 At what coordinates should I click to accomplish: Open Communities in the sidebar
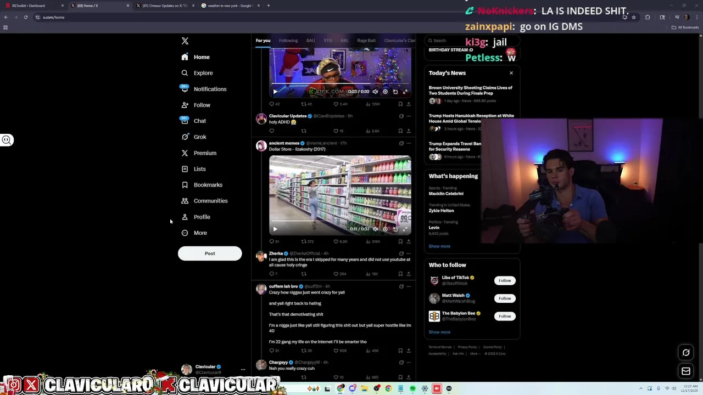pyautogui.click(x=204, y=201)
